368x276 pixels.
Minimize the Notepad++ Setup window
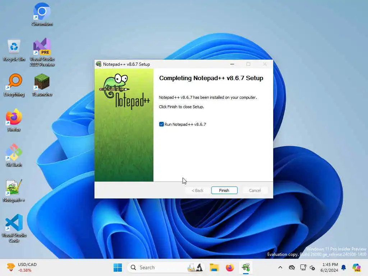pyautogui.click(x=232, y=64)
